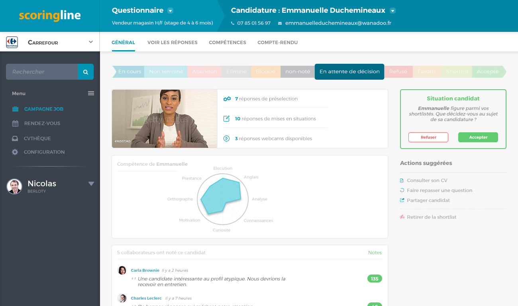The height and width of the screenshot is (306, 518).
Task: Click the envelope icon beside the email
Action: [x=280, y=23]
